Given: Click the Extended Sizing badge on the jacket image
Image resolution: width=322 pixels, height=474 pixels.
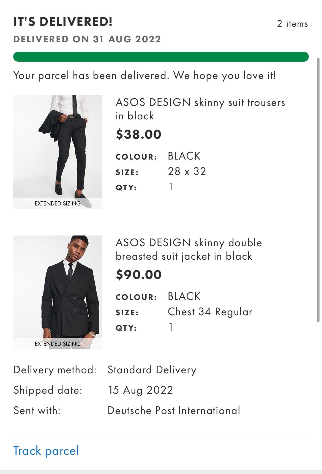Looking at the screenshot, I should point(58,344).
